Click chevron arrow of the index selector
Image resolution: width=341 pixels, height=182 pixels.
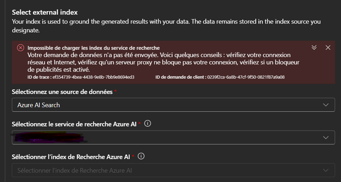click(x=326, y=171)
